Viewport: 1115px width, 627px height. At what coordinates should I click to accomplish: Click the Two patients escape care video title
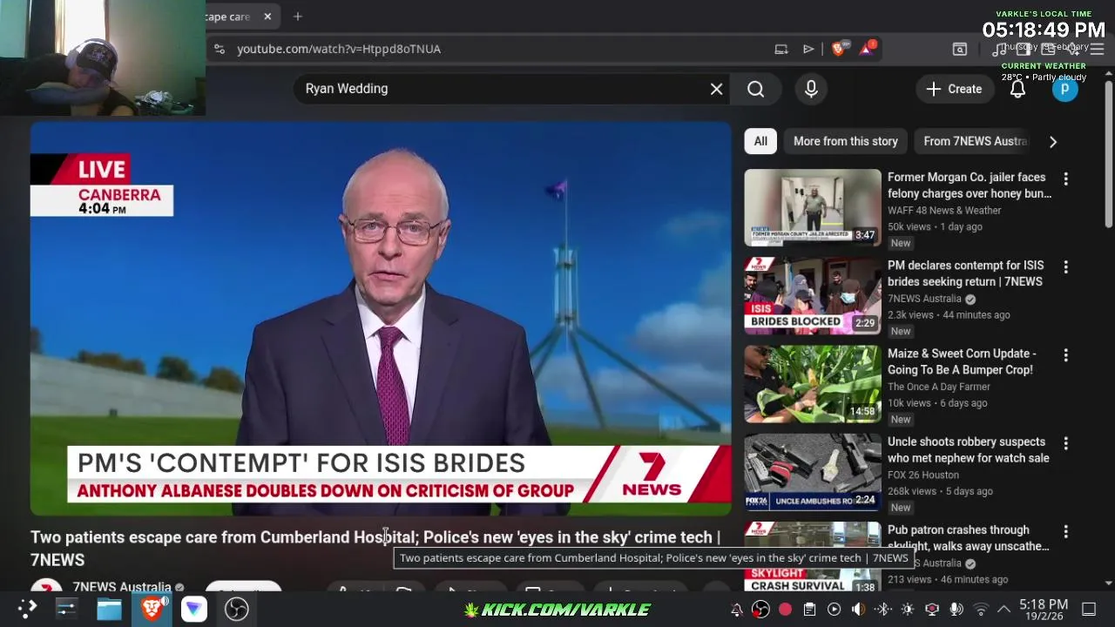coord(375,548)
